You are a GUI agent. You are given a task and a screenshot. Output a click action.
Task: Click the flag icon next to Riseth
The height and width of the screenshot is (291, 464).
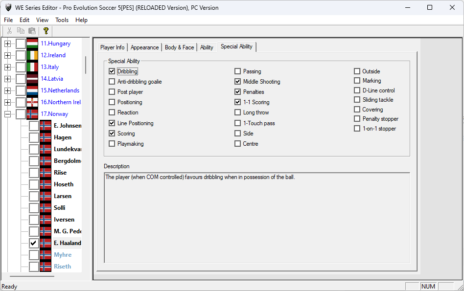click(46, 267)
